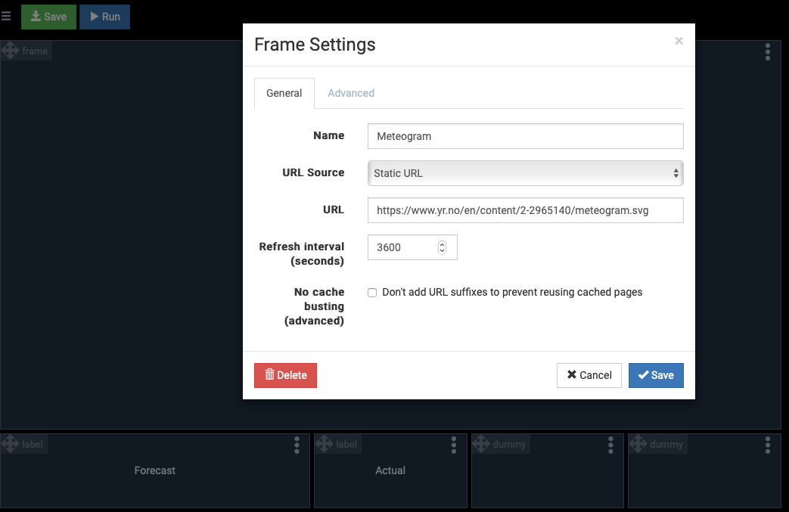The image size is (789, 512).
Task: Click the Cancel button in dialog
Action: [x=589, y=375]
